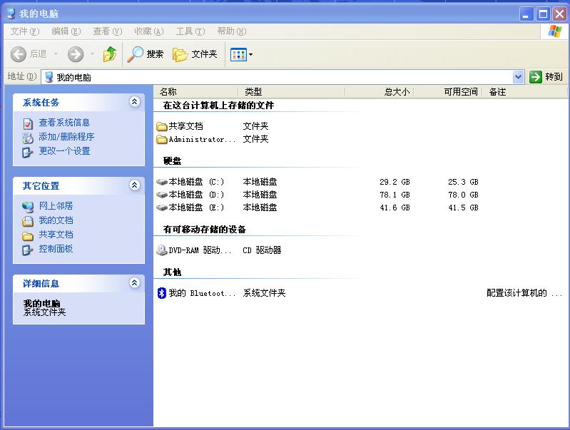Sort by the 名称 column header

[195, 92]
